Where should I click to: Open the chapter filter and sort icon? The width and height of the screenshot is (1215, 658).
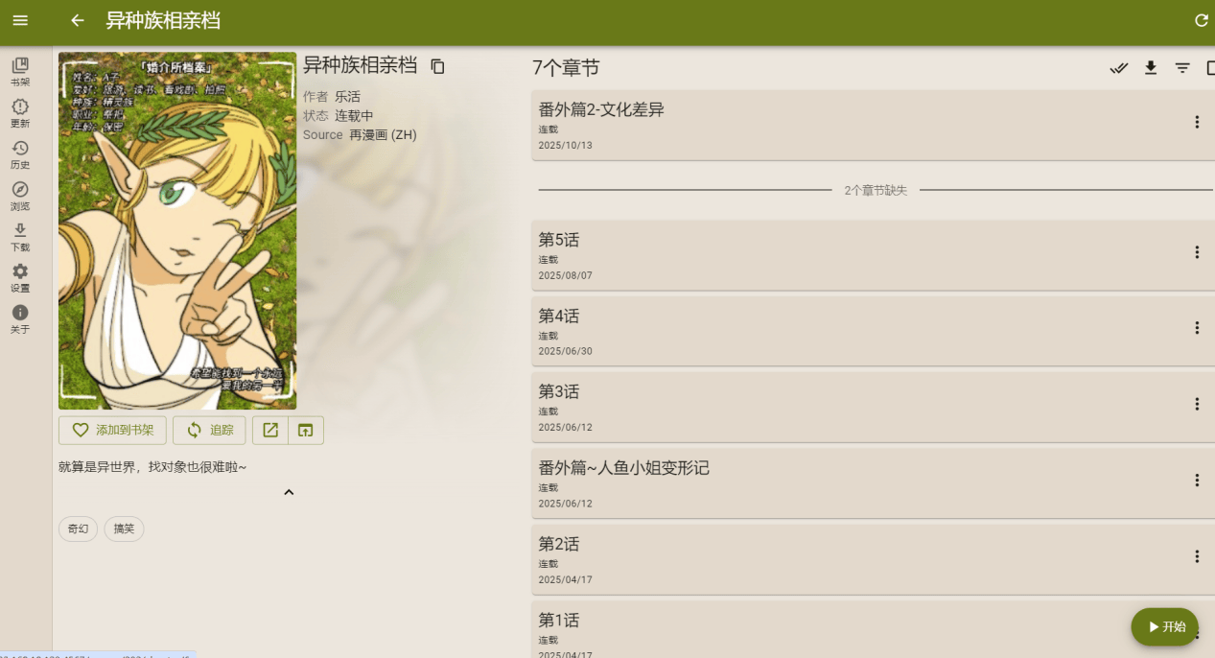pyautogui.click(x=1182, y=68)
